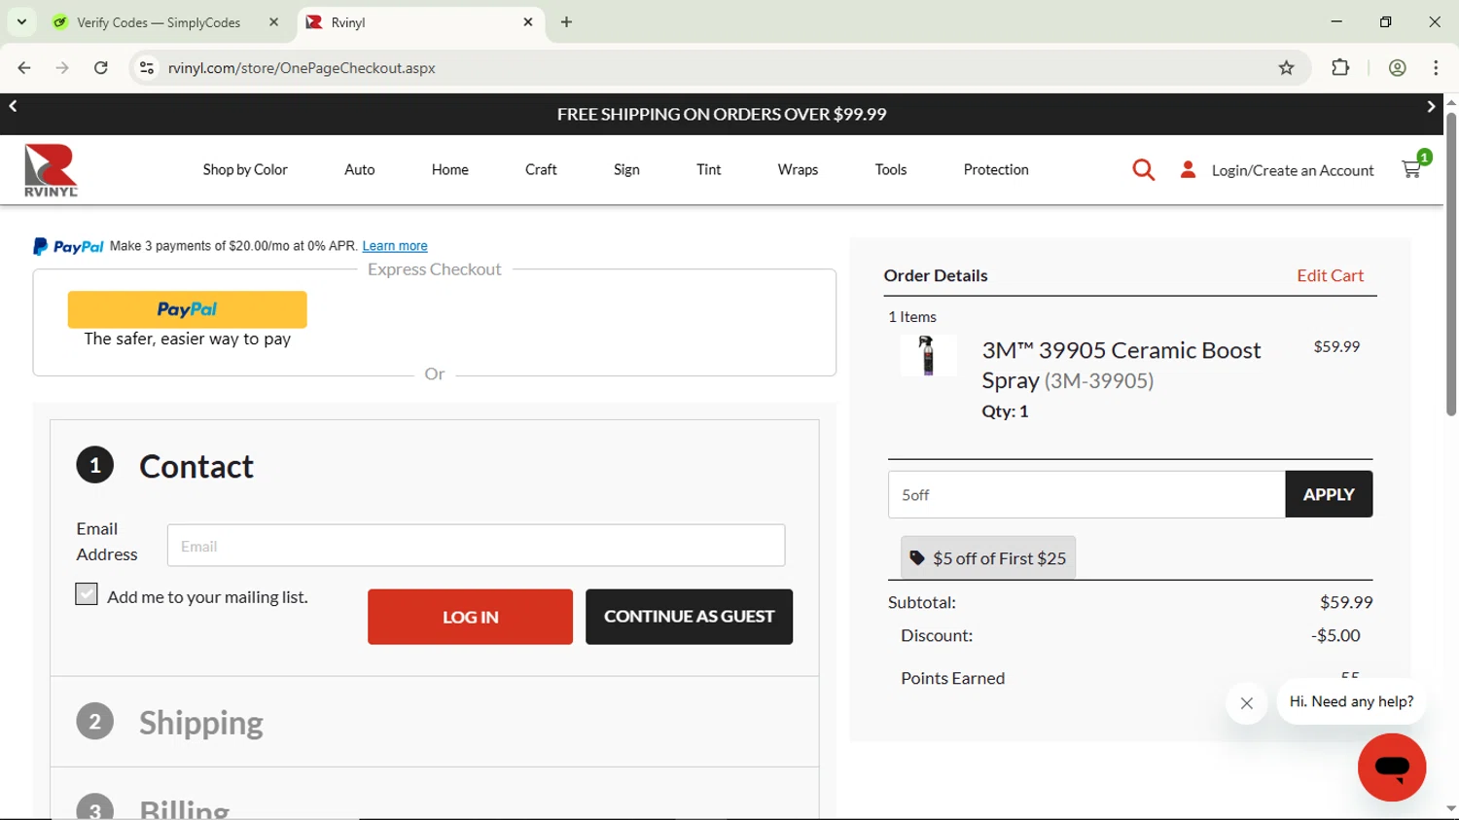1459x820 pixels.
Task: Click the PayPal Learn more link
Action: click(x=395, y=246)
